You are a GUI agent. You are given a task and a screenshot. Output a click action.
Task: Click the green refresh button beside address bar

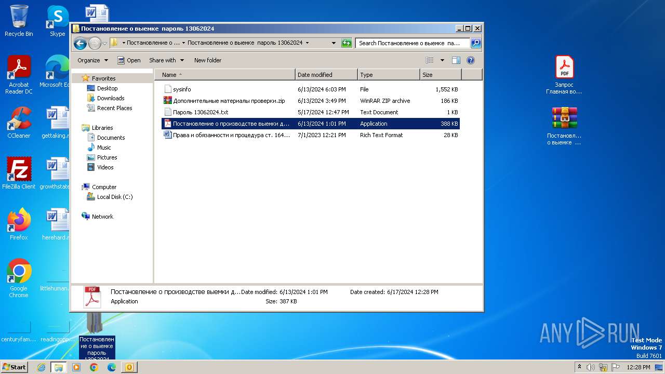347,43
